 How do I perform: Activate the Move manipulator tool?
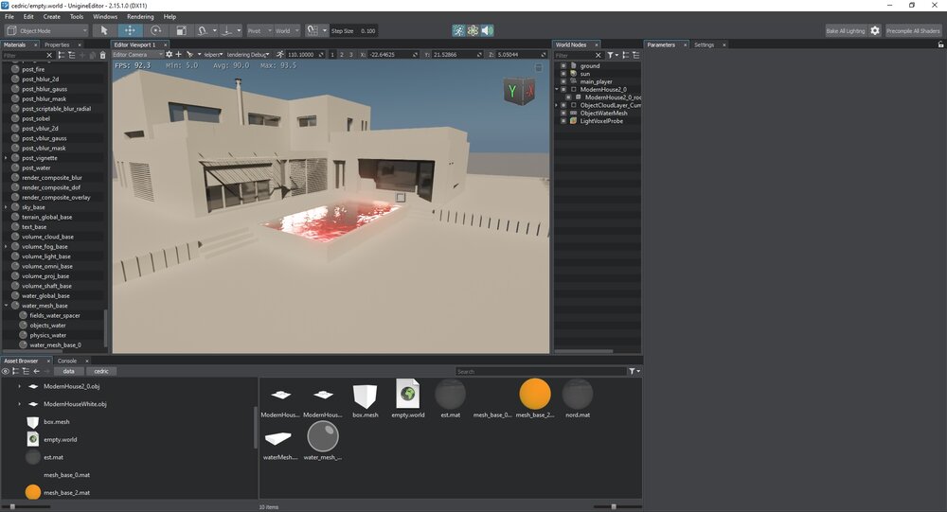(x=131, y=30)
